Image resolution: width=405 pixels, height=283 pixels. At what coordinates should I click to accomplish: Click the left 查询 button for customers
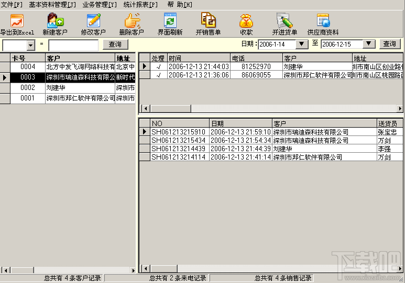click(115, 44)
